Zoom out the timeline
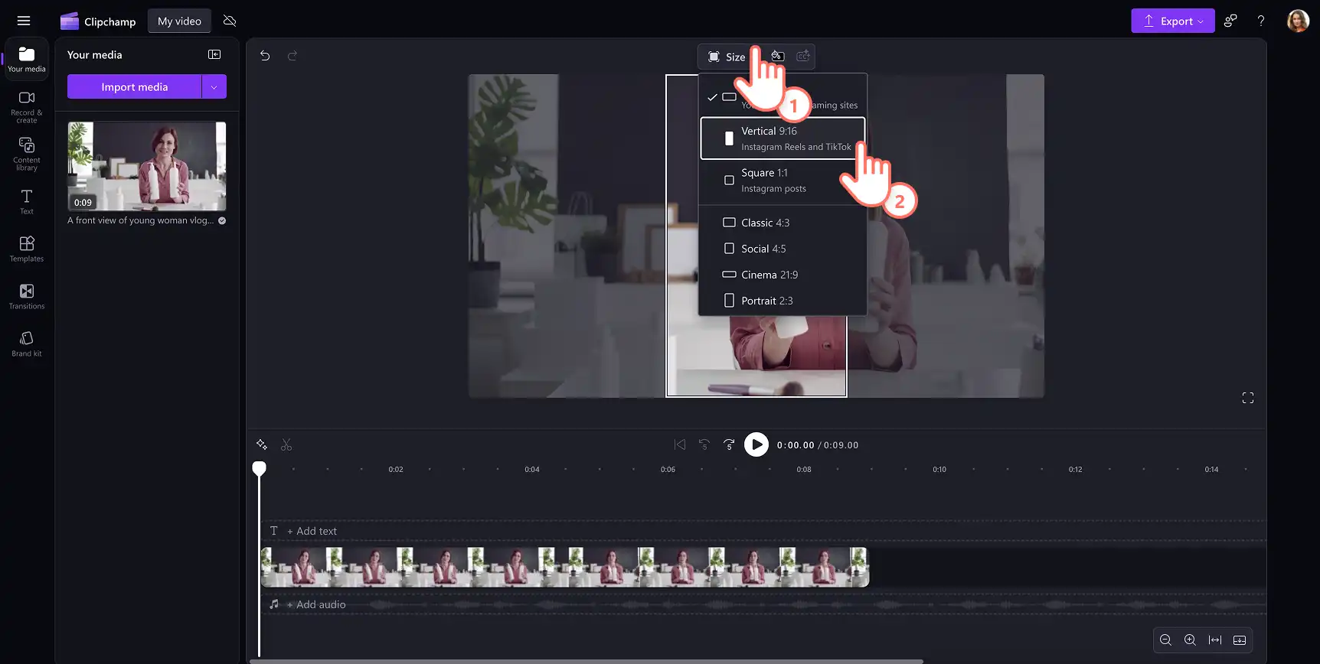The width and height of the screenshot is (1320, 664). pyautogui.click(x=1165, y=640)
